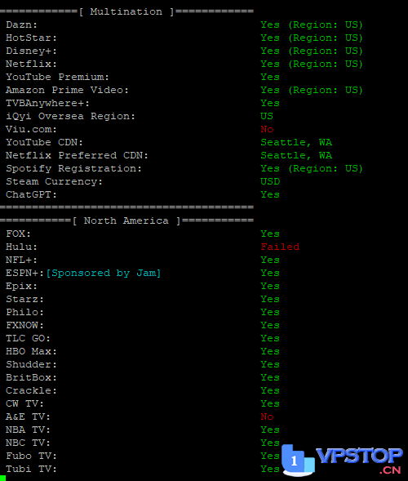
Task: Click the Amazon Prime Video: label
Action: click(67, 90)
